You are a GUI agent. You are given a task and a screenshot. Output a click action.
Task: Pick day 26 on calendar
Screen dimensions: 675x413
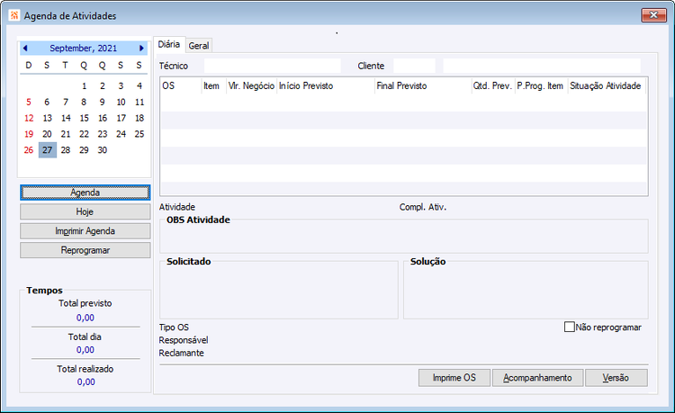[29, 150]
